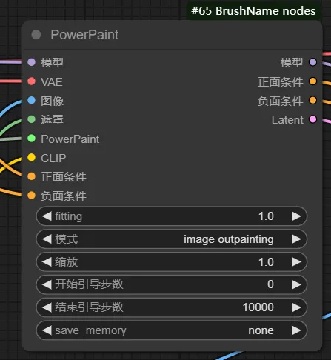Image resolution: width=331 pixels, height=360 pixels.
Task: Click the purple 模型 input socket
Action: [x=31, y=62]
